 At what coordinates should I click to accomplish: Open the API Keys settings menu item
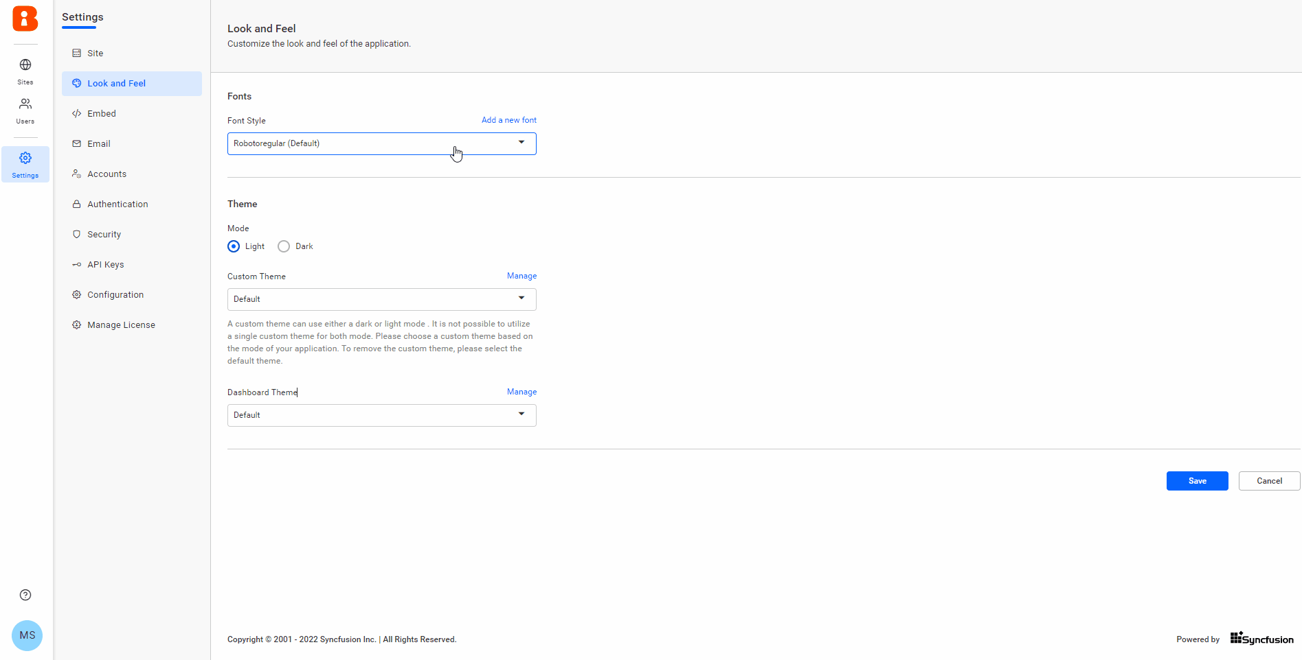click(106, 265)
